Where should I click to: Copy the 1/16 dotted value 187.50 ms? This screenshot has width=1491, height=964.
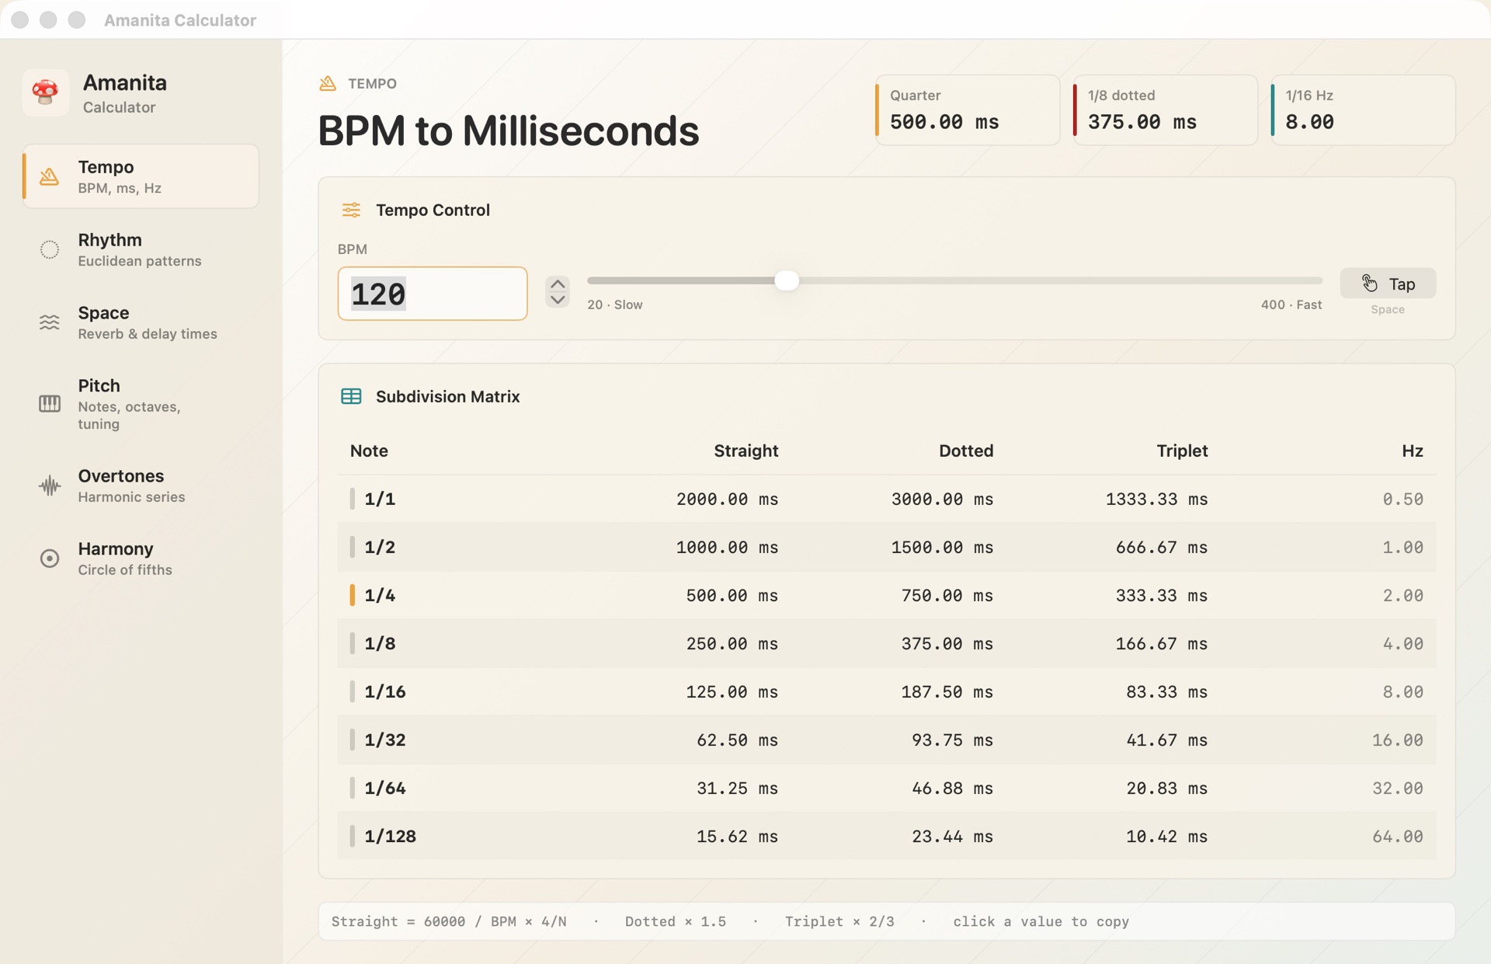947,692
